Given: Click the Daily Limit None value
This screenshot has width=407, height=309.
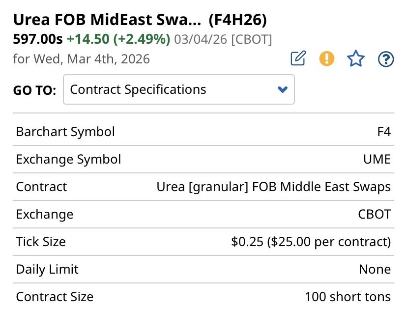Looking at the screenshot, I should click(375, 269).
